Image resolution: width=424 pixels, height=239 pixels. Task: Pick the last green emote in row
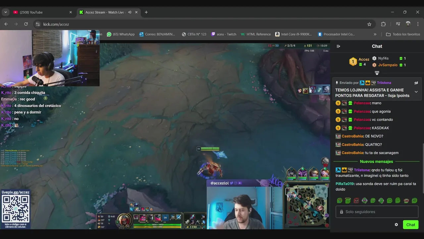click(x=414, y=200)
